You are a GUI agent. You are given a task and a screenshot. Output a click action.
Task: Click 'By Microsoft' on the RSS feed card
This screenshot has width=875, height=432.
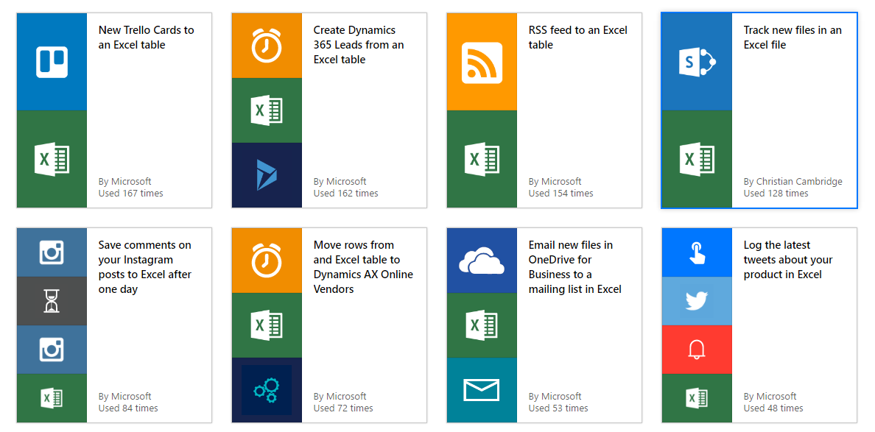(555, 181)
